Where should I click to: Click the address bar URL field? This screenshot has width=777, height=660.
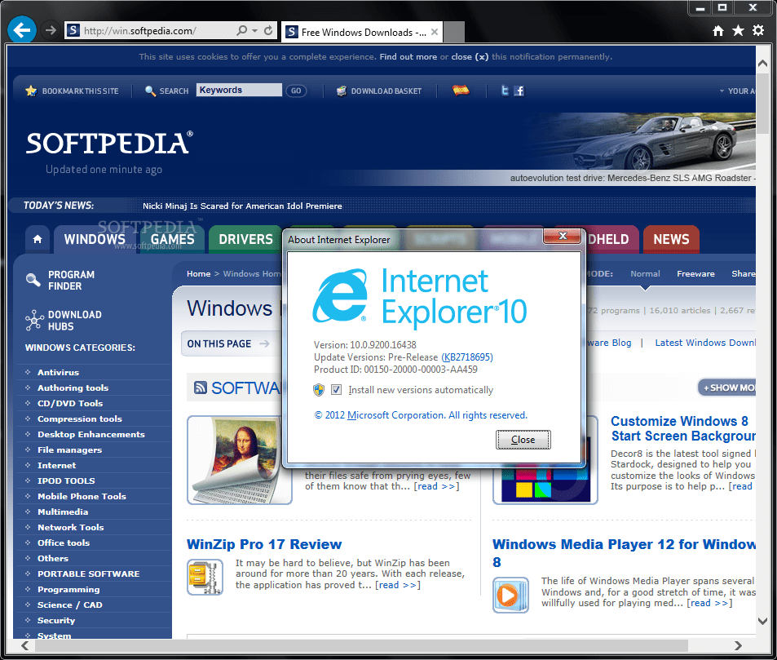click(157, 31)
